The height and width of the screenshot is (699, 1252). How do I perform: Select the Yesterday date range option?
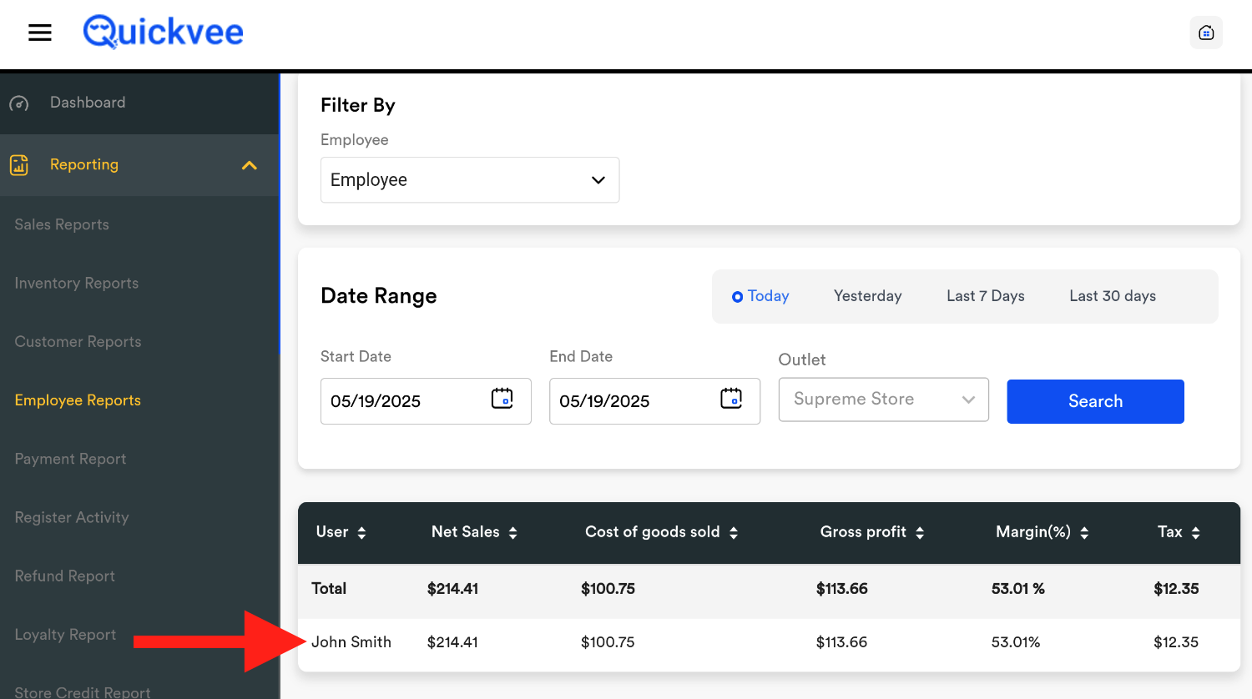pyautogui.click(x=867, y=296)
